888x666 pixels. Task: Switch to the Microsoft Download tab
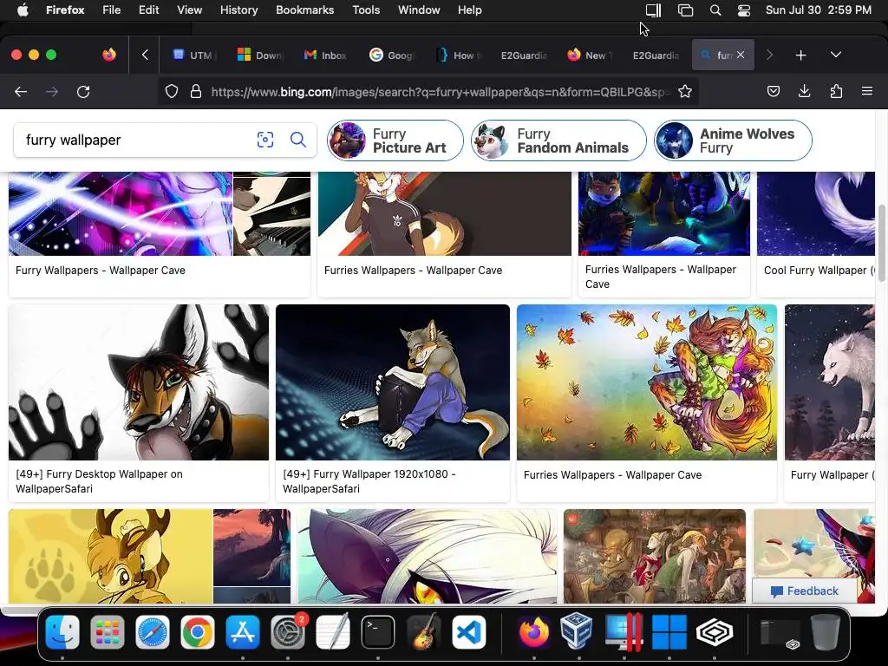(260, 55)
